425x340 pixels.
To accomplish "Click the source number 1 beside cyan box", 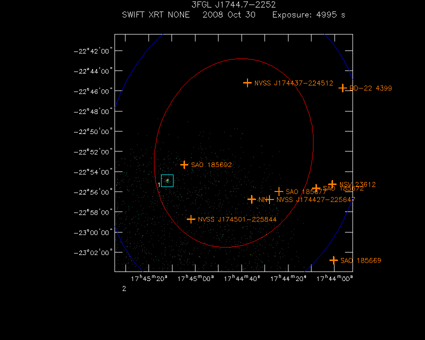I will pyautogui.click(x=159, y=184).
